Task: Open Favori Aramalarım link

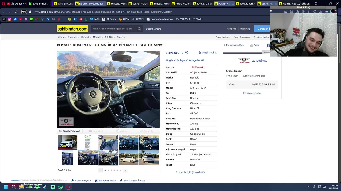Action: coord(242,37)
